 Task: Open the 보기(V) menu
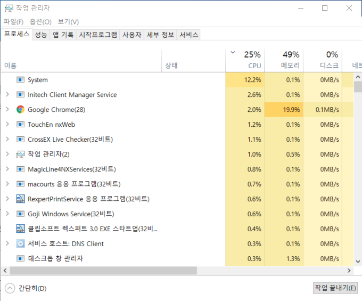point(68,22)
